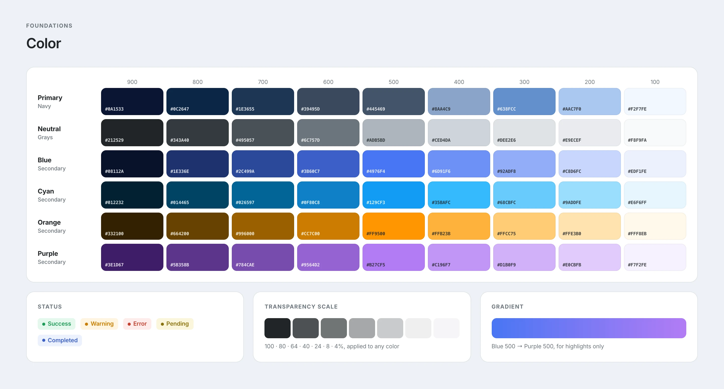
Task: Pick the #6C757D gray swatch
Action: 328,133
